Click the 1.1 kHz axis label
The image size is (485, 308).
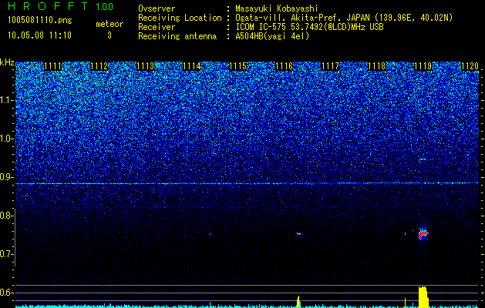click(6, 100)
